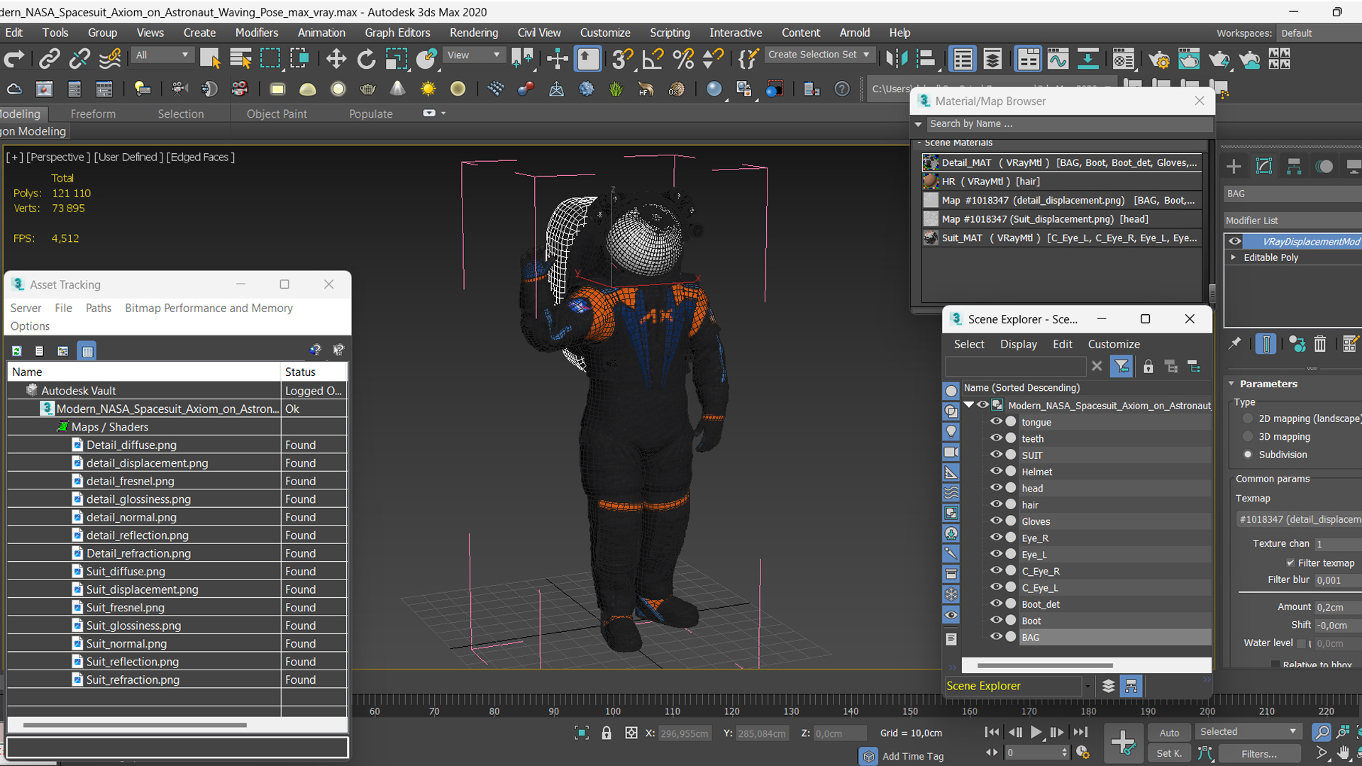This screenshot has width=1362, height=766.
Task: Hide the Gloves object eye icon
Action: [996, 521]
